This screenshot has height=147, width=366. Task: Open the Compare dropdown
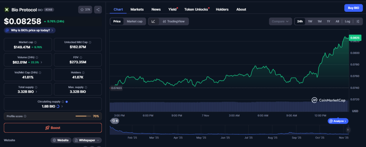[280, 21]
